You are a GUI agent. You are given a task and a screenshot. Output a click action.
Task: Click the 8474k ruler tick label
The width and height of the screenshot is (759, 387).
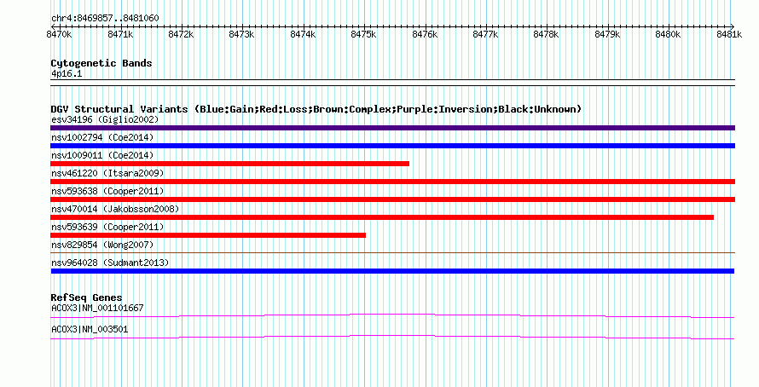(303, 34)
